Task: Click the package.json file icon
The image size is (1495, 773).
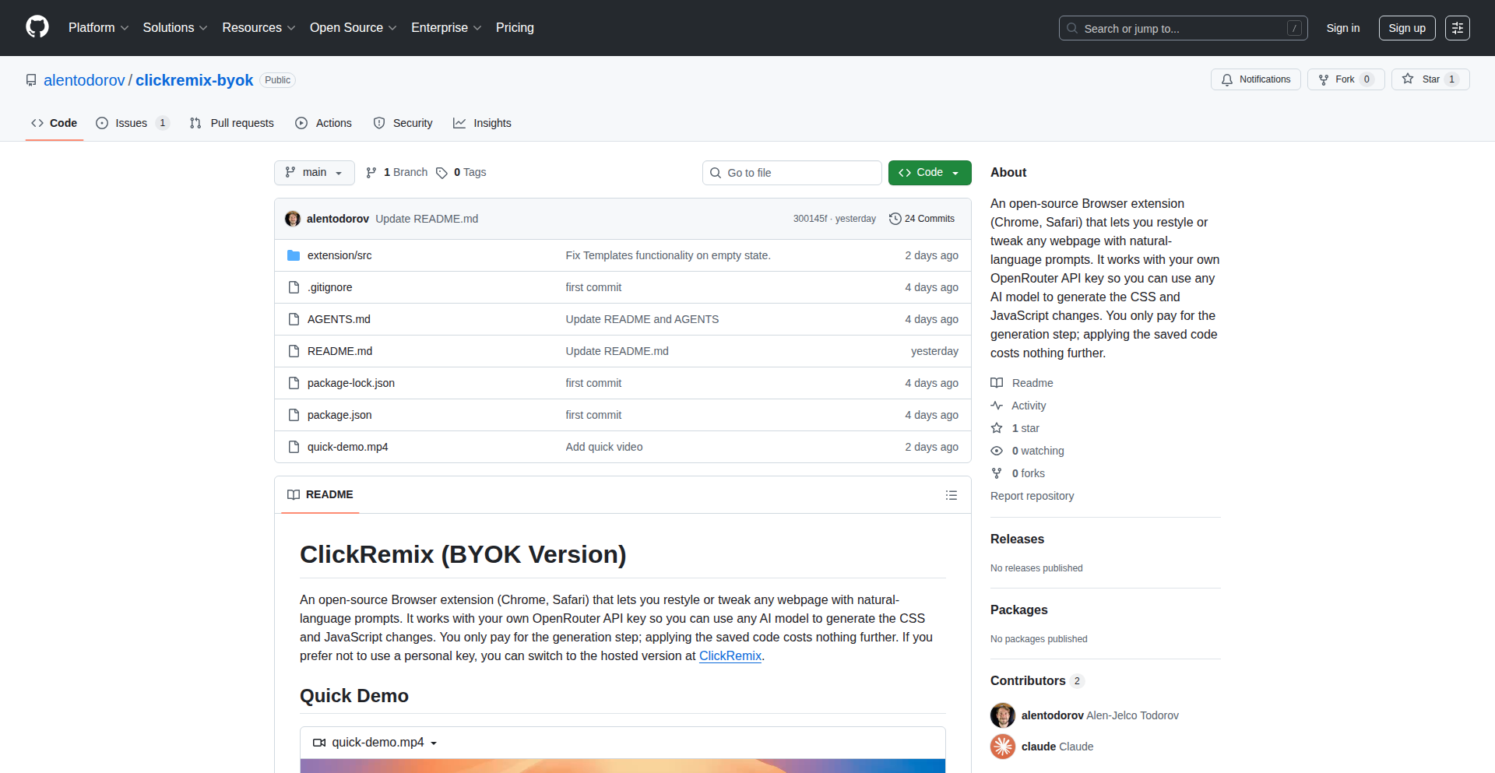Action: [294, 415]
